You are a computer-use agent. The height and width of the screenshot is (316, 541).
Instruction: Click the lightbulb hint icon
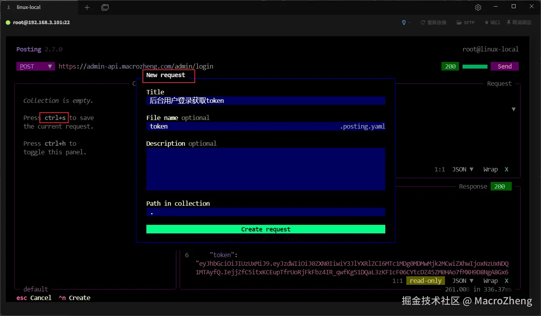pyautogui.click(x=404, y=23)
